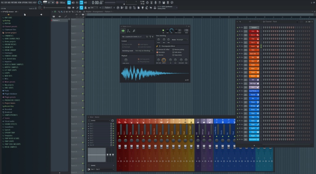Open the plugin picker plug icon
This screenshot has height=174, width=316.
click(143, 8)
